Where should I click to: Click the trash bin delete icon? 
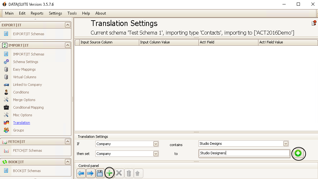[x=129, y=173]
